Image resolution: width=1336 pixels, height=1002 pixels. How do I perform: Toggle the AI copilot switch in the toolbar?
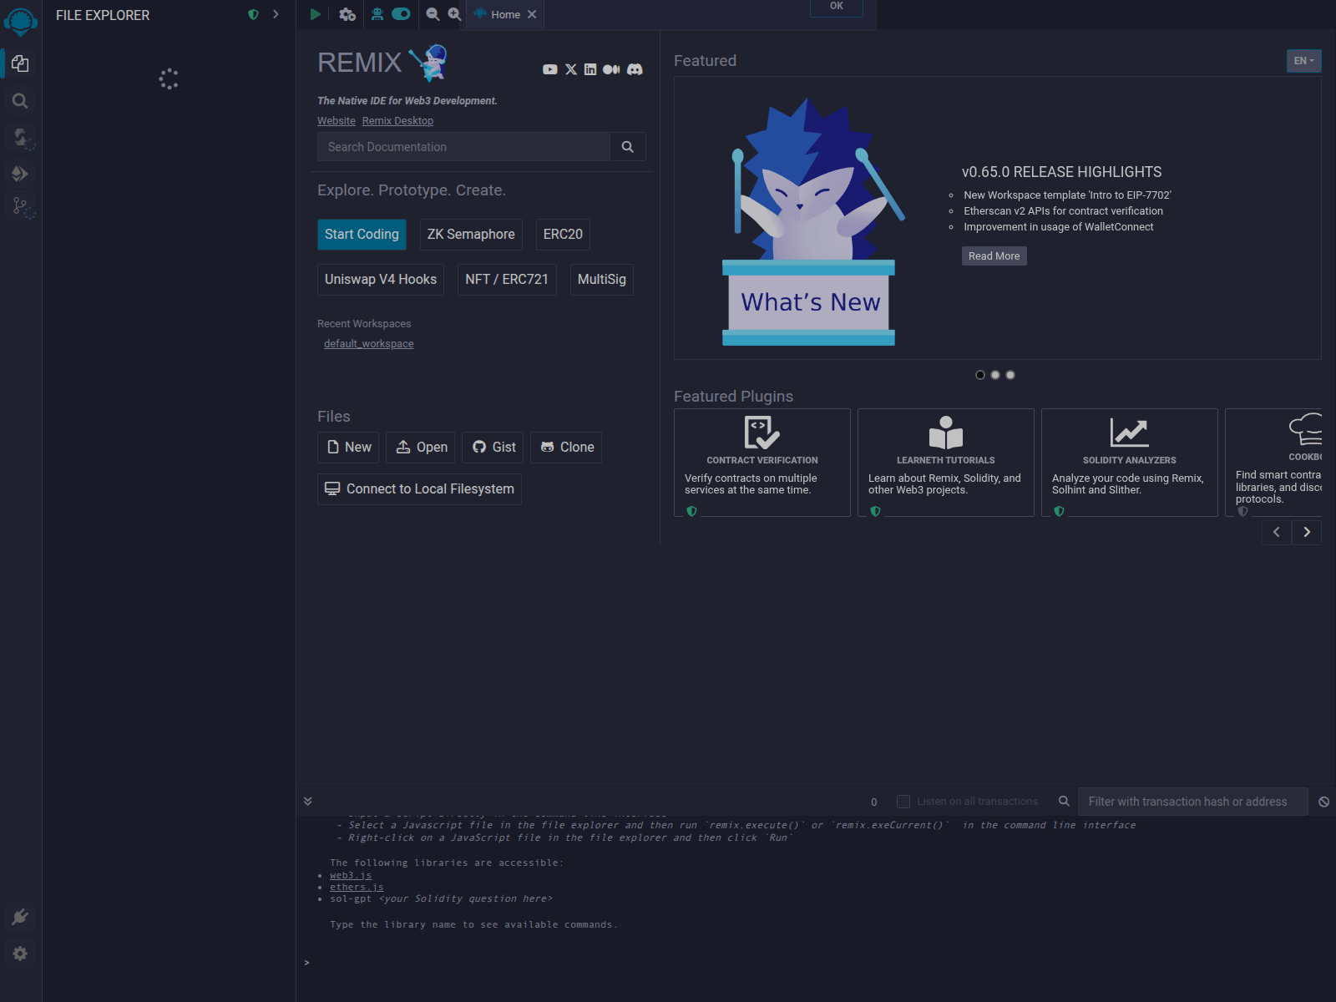(x=402, y=14)
